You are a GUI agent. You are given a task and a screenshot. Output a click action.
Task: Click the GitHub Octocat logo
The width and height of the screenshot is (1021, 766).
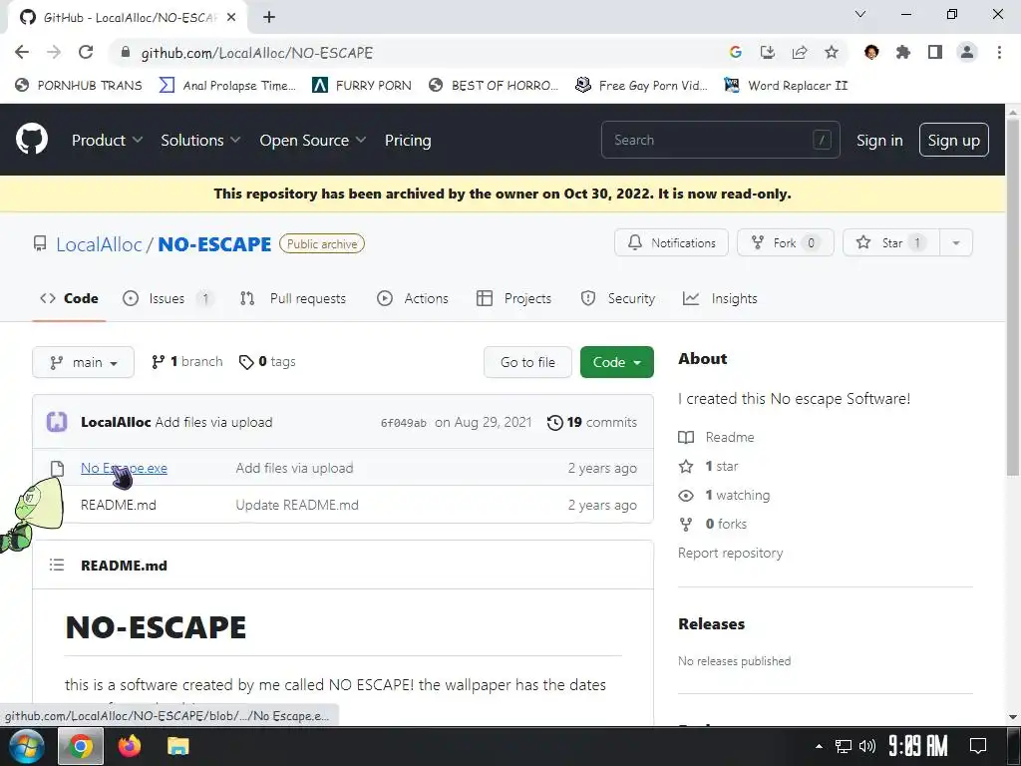point(32,139)
